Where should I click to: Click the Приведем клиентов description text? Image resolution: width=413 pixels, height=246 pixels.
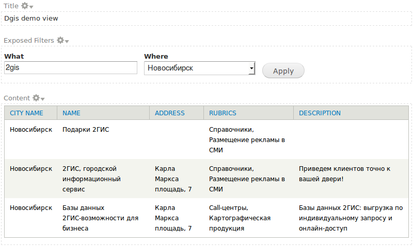[344, 174]
